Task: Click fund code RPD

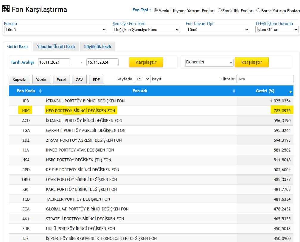Action: tap(26, 170)
